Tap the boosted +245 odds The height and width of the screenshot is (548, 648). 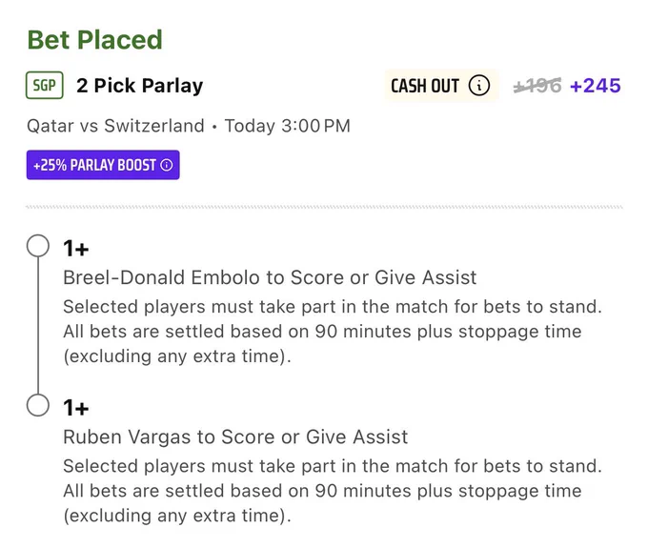[x=595, y=86]
